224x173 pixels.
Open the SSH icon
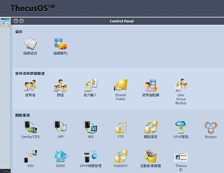click(30, 156)
